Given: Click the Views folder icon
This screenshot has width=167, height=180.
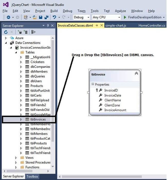Looking at the screenshot, I should [22, 158].
